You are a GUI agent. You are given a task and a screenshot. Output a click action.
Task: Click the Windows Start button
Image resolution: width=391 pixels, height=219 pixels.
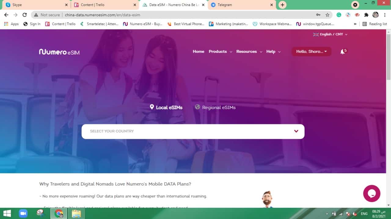(x=7, y=214)
